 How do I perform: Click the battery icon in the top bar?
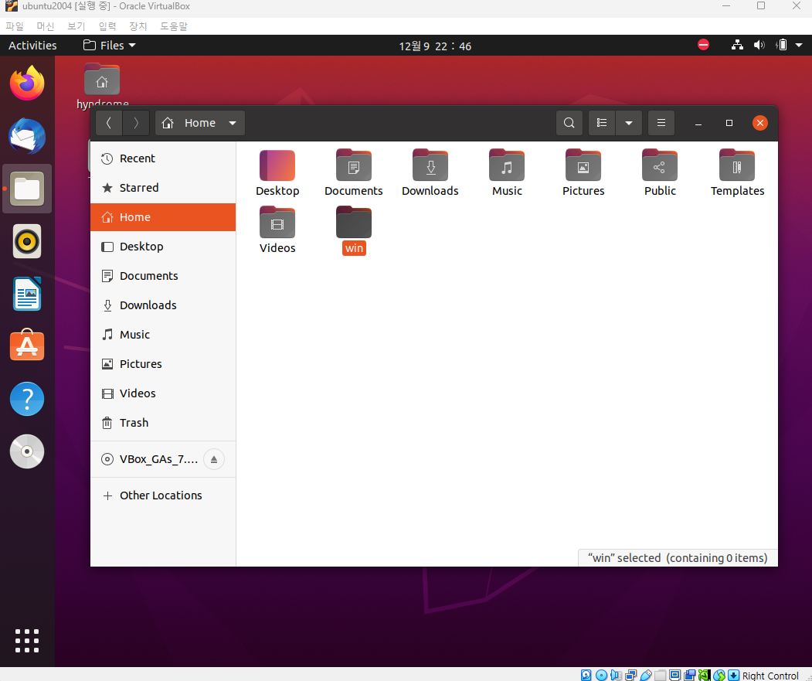point(781,46)
